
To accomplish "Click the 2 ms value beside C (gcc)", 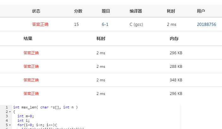I will coord(171,24).
